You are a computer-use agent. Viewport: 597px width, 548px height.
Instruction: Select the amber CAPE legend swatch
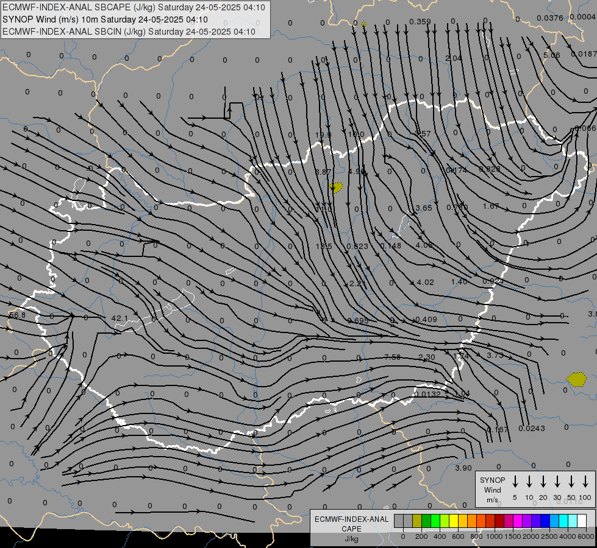(x=463, y=521)
